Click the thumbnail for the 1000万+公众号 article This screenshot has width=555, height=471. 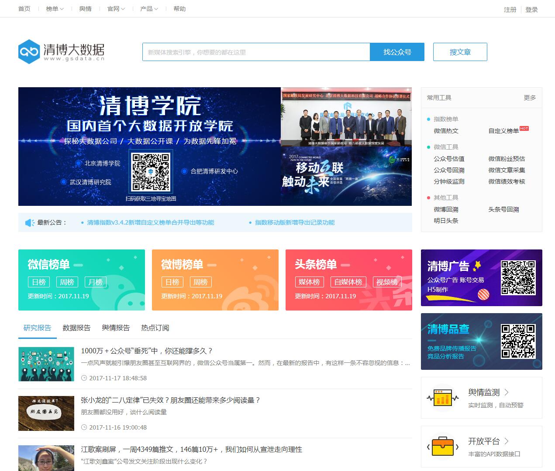tap(46, 364)
